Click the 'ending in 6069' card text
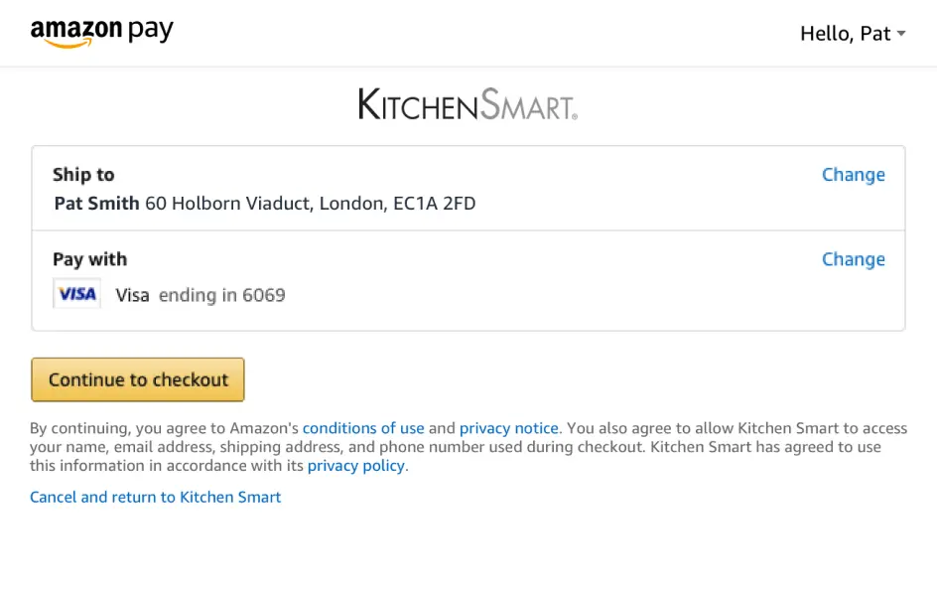Image resolution: width=937 pixels, height=596 pixels. [221, 295]
